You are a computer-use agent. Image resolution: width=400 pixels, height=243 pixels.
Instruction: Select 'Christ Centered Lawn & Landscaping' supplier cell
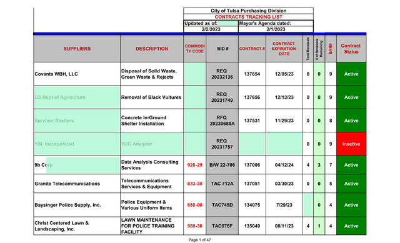(77, 226)
